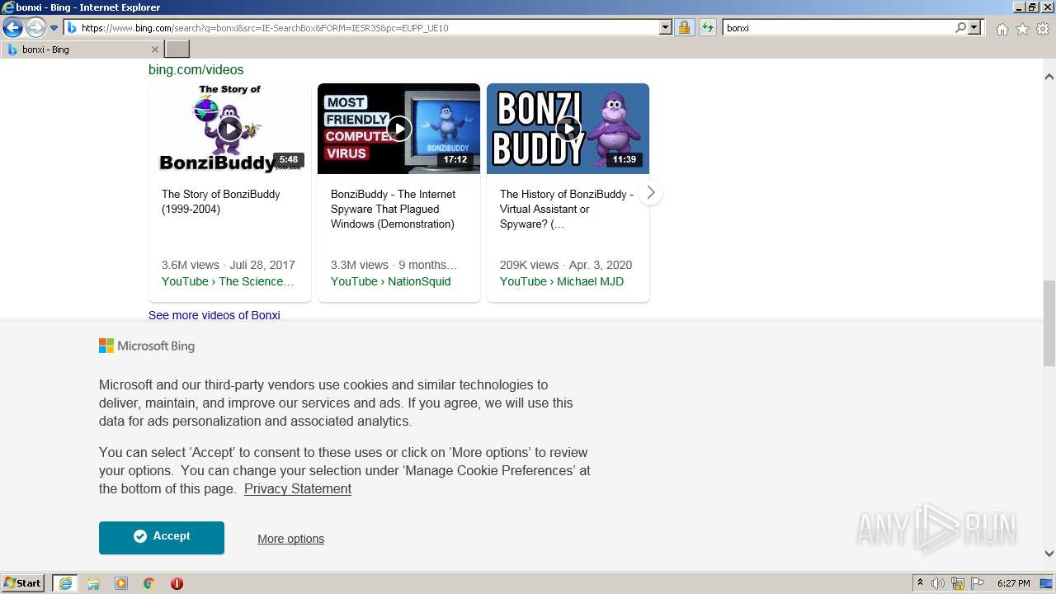Click YouTube › The Science source link

[x=228, y=281]
